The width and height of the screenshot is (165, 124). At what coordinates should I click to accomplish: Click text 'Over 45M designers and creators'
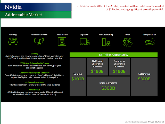coord(20,75)
